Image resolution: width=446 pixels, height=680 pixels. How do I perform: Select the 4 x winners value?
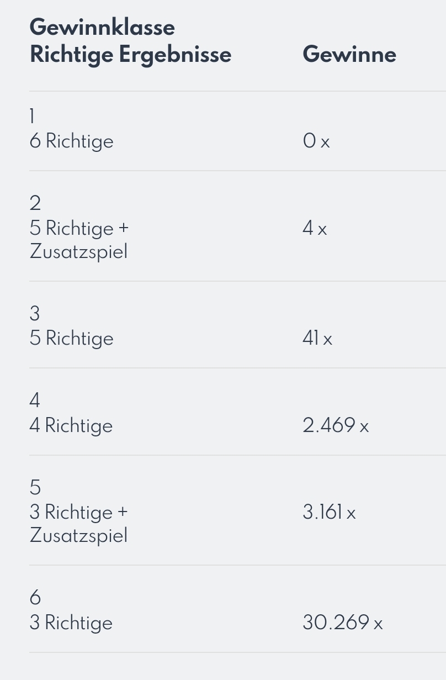click(315, 228)
